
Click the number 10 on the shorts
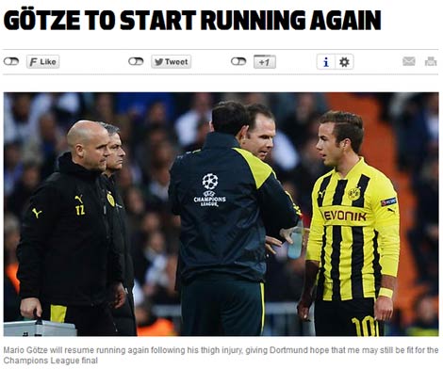coord(365,327)
